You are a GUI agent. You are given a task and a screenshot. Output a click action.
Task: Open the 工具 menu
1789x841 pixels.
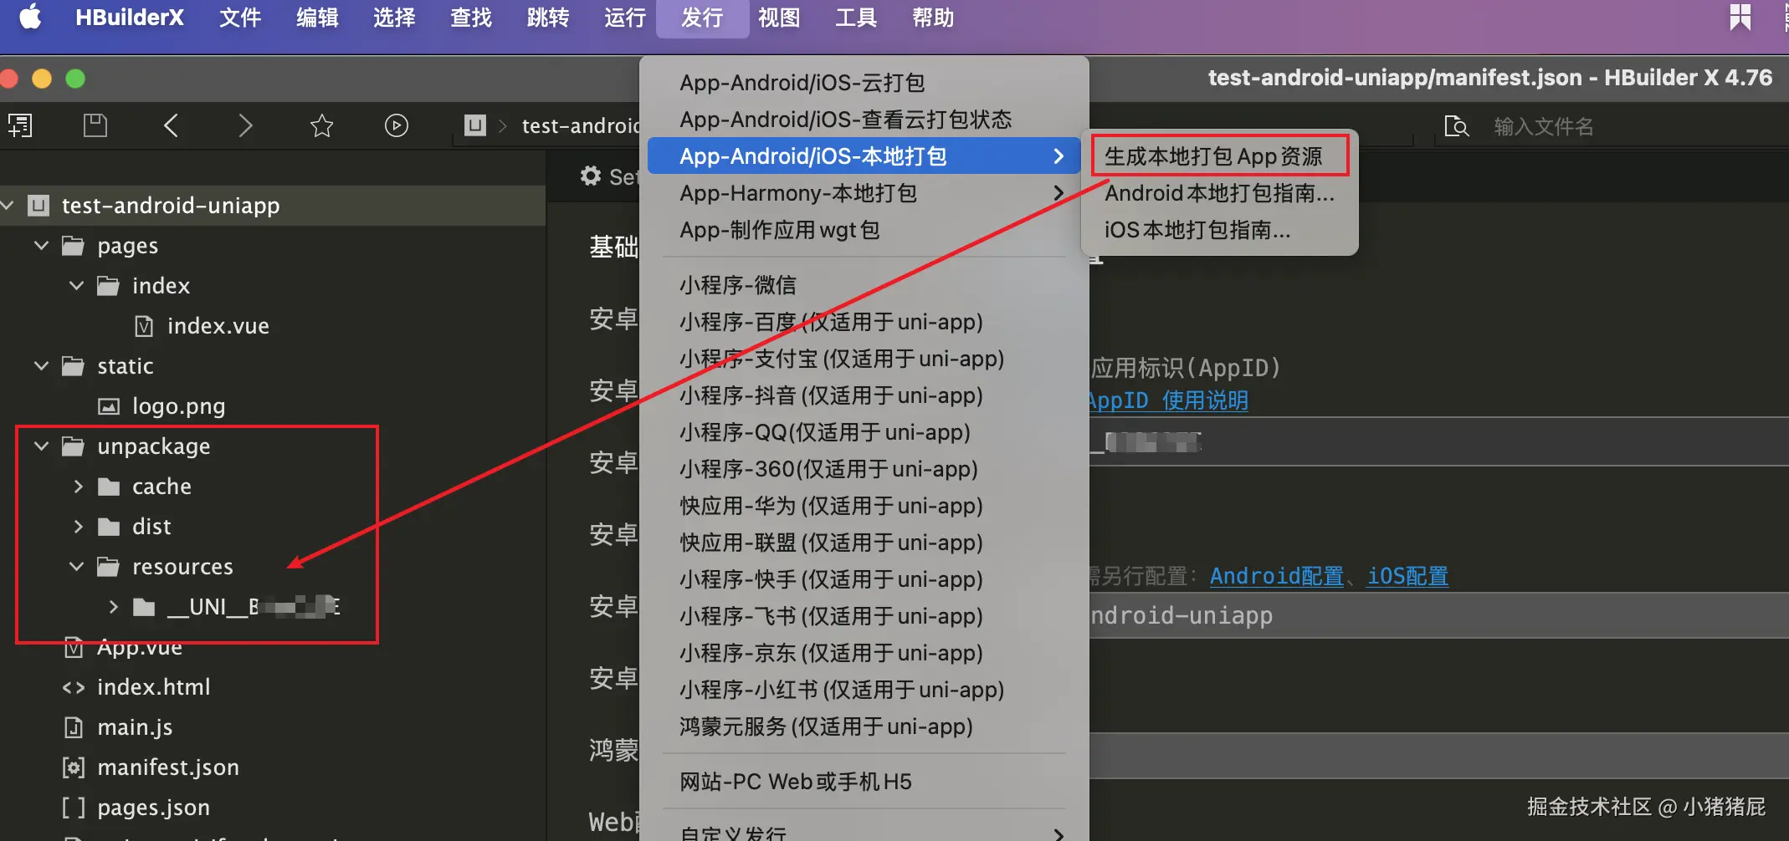(x=856, y=18)
